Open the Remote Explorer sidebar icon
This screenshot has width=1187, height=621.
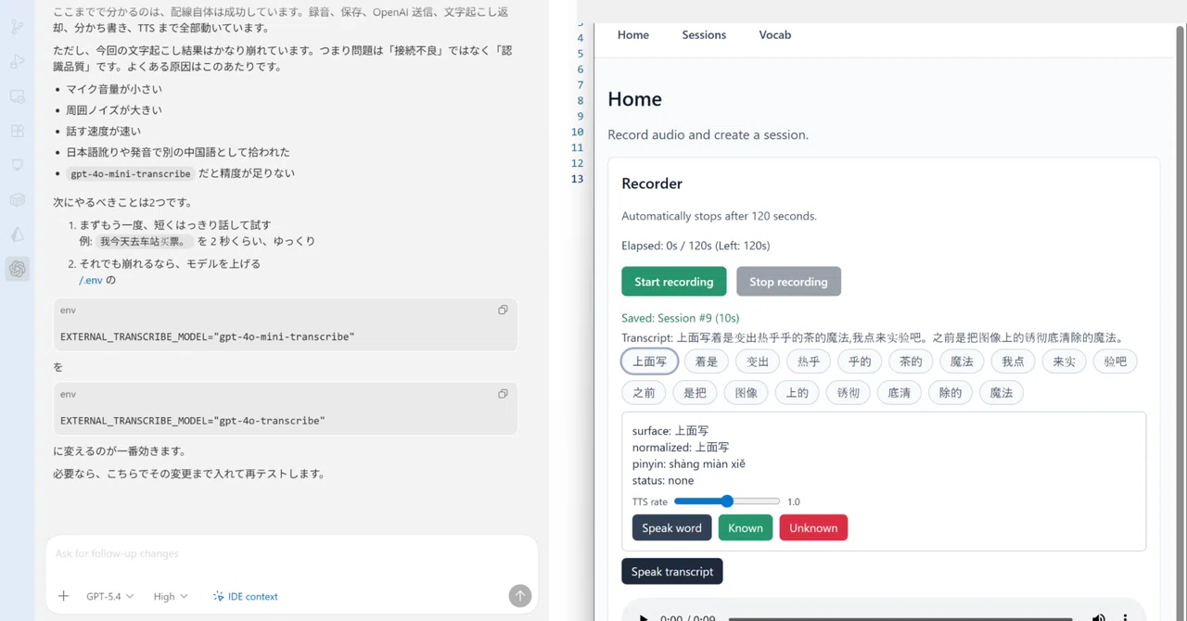[18, 96]
